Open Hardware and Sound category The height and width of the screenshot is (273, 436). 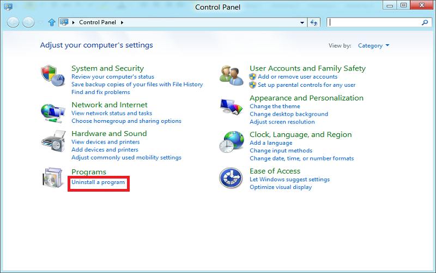tap(109, 133)
